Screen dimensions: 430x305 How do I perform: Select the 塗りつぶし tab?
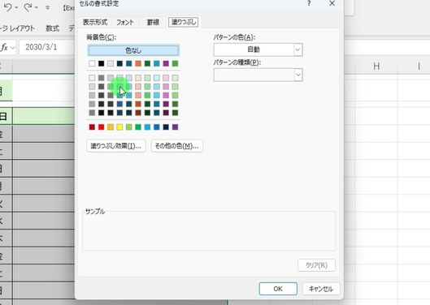point(184,22)
